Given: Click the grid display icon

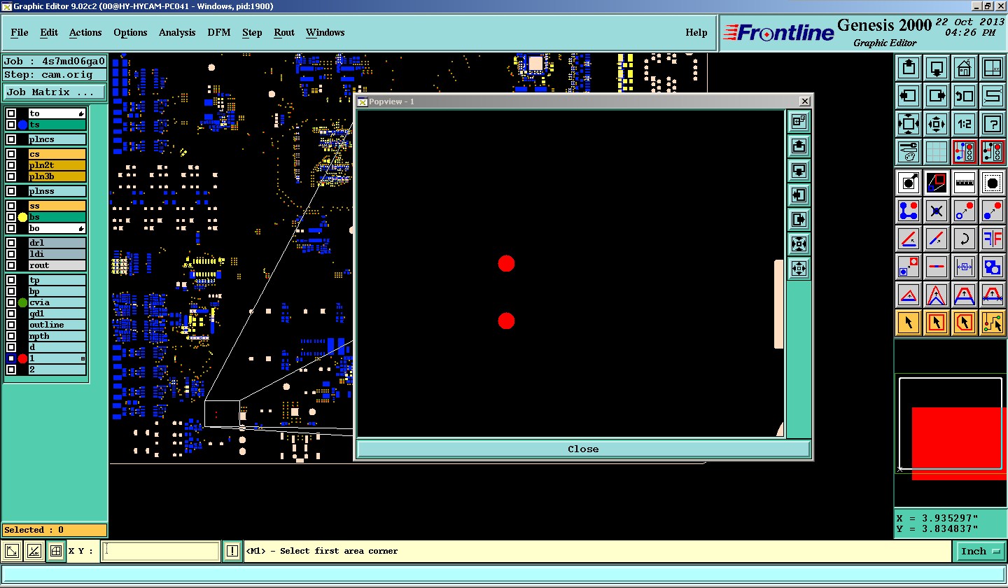Looking at the screenshot, I should [937, 151].
